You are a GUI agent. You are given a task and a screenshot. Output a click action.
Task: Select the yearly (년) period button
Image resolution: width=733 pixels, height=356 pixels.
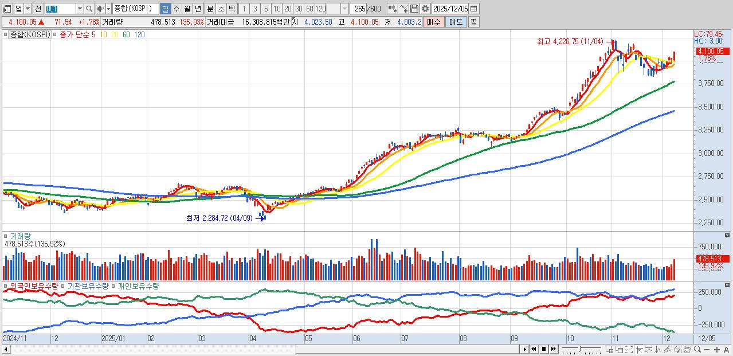pos(197,9)
